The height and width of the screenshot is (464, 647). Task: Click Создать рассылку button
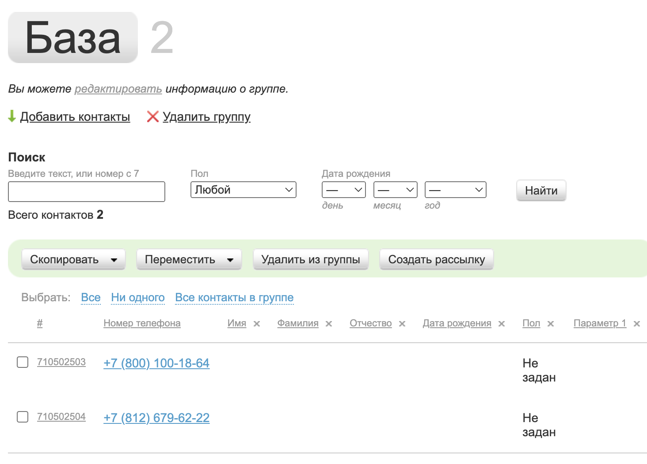click(437, 259)
